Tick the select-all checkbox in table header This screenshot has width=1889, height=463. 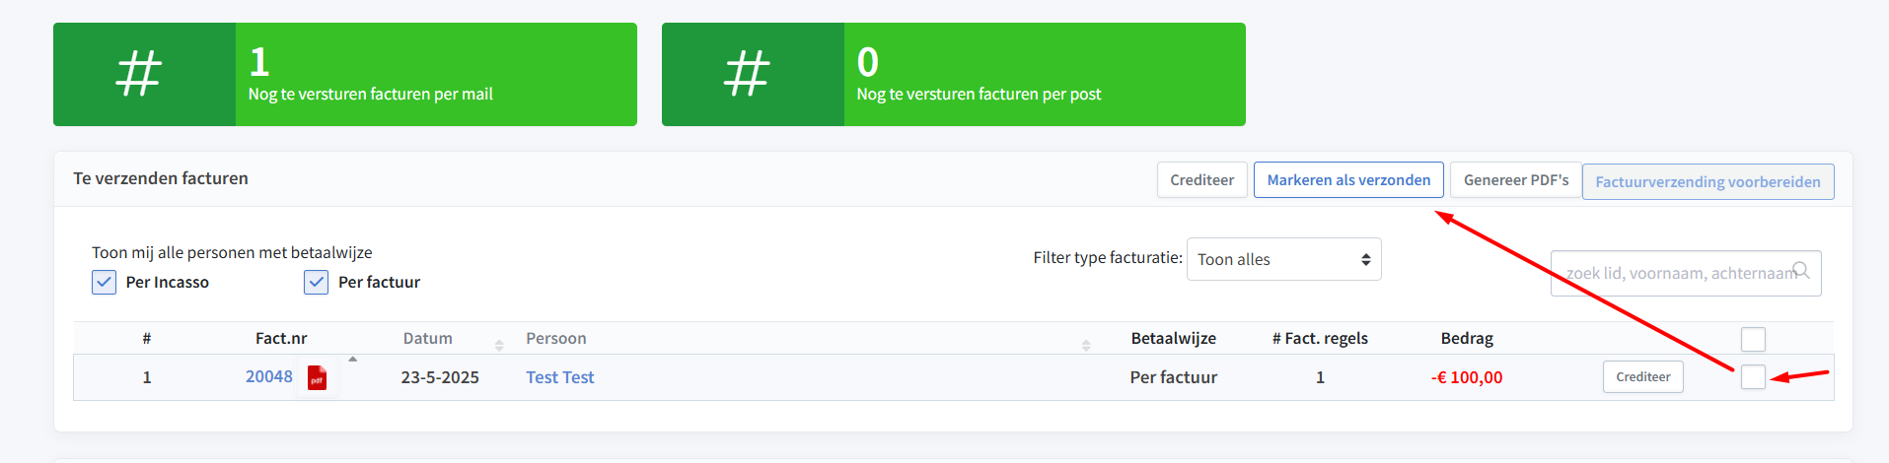[1753, 339]
